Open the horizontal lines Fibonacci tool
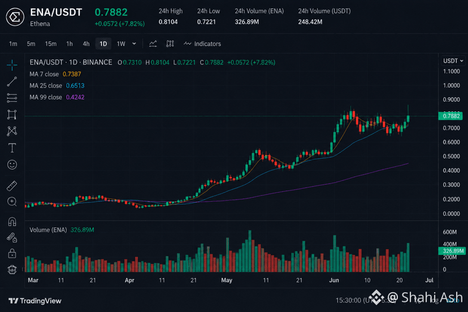This screenshot has height=312, width=468. [12, 98]
